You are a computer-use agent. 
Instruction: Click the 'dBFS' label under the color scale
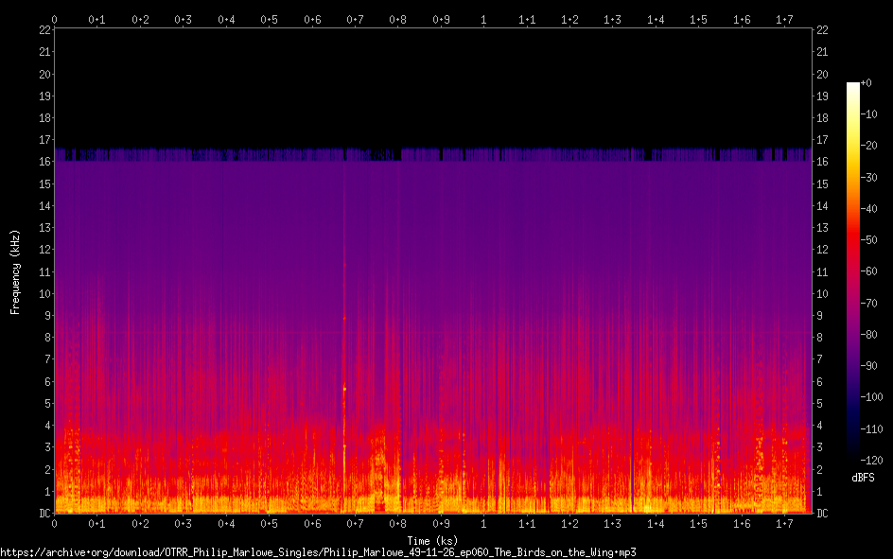[863, 478]
